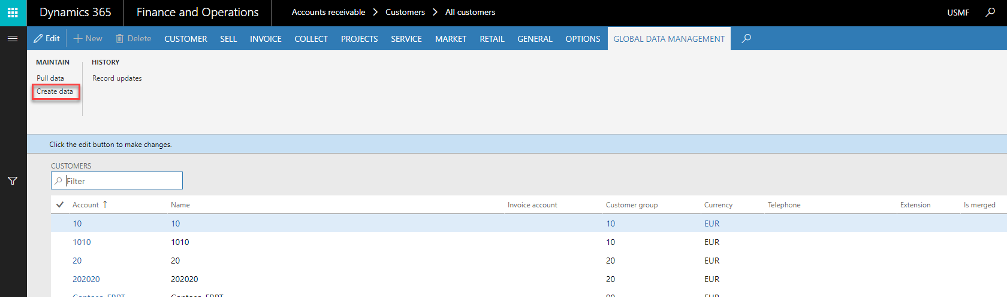The width and height of the screenshot is (1007, 297).
Task: Click the action pane search icon
Action: [746, 38]
